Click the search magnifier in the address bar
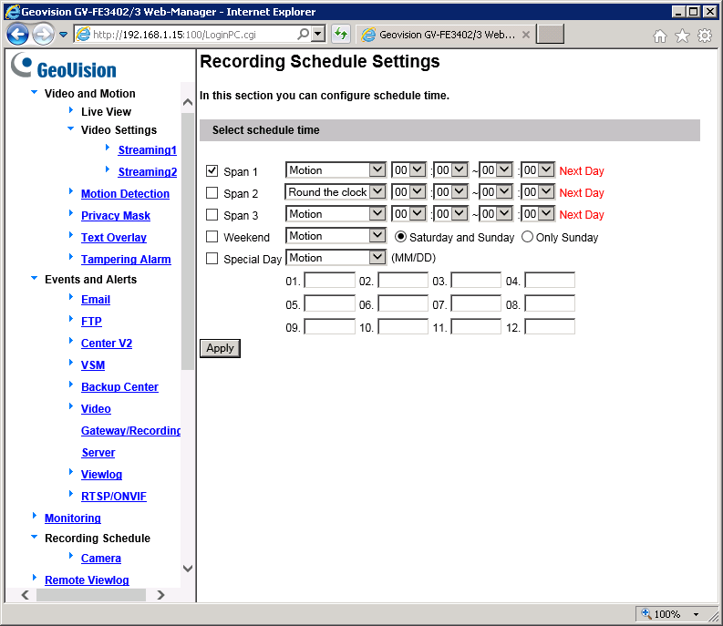 [x=303, y=34]
